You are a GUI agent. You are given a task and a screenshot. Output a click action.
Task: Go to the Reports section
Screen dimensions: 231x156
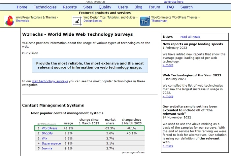[x=70, y=7]
